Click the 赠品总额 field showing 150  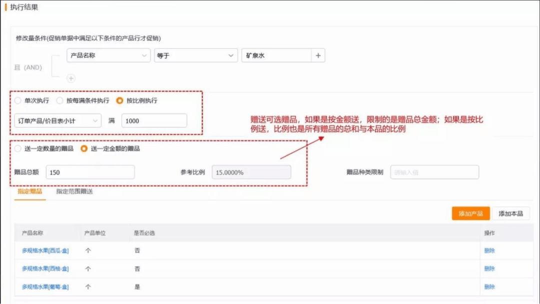pos(90,172)
